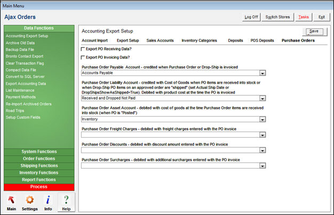Image resolution: width=334 pixels, height=215 pixels.
Task: Select the Purchase Orders tab
Action: [x=298, y=40]
